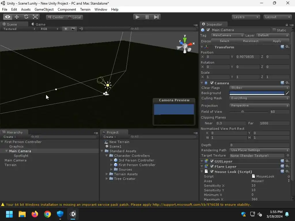Image resolution: width=295 pixels, height=221 pixels.
Task: Open the Layer Default dropdown
Action: [273, 35]
